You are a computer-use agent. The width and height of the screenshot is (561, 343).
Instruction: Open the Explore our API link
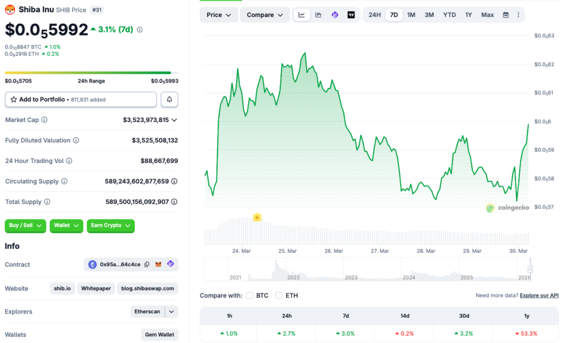click(539, 295)
